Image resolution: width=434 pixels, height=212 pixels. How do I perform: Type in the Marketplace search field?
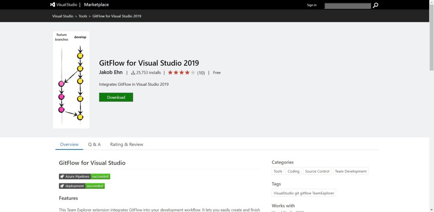[x=347, y=5]
